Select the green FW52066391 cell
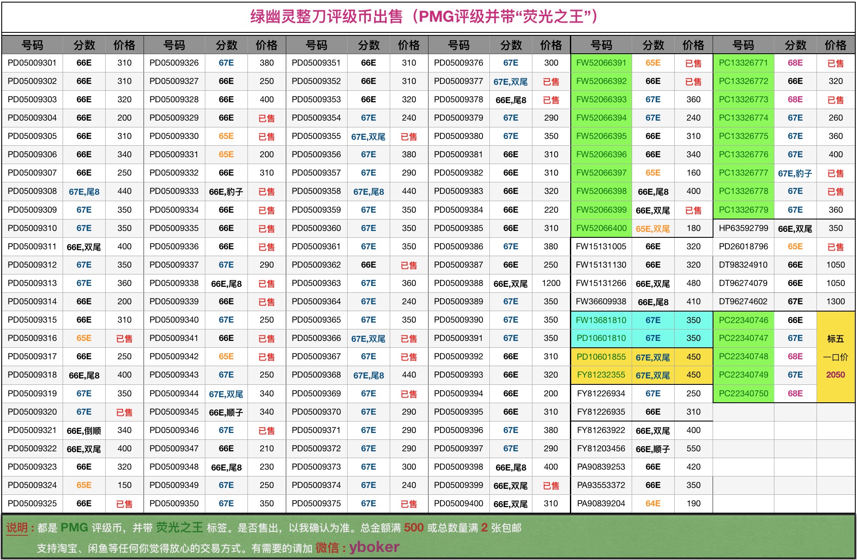Screen dimensions: 857x560 point(601,63)
